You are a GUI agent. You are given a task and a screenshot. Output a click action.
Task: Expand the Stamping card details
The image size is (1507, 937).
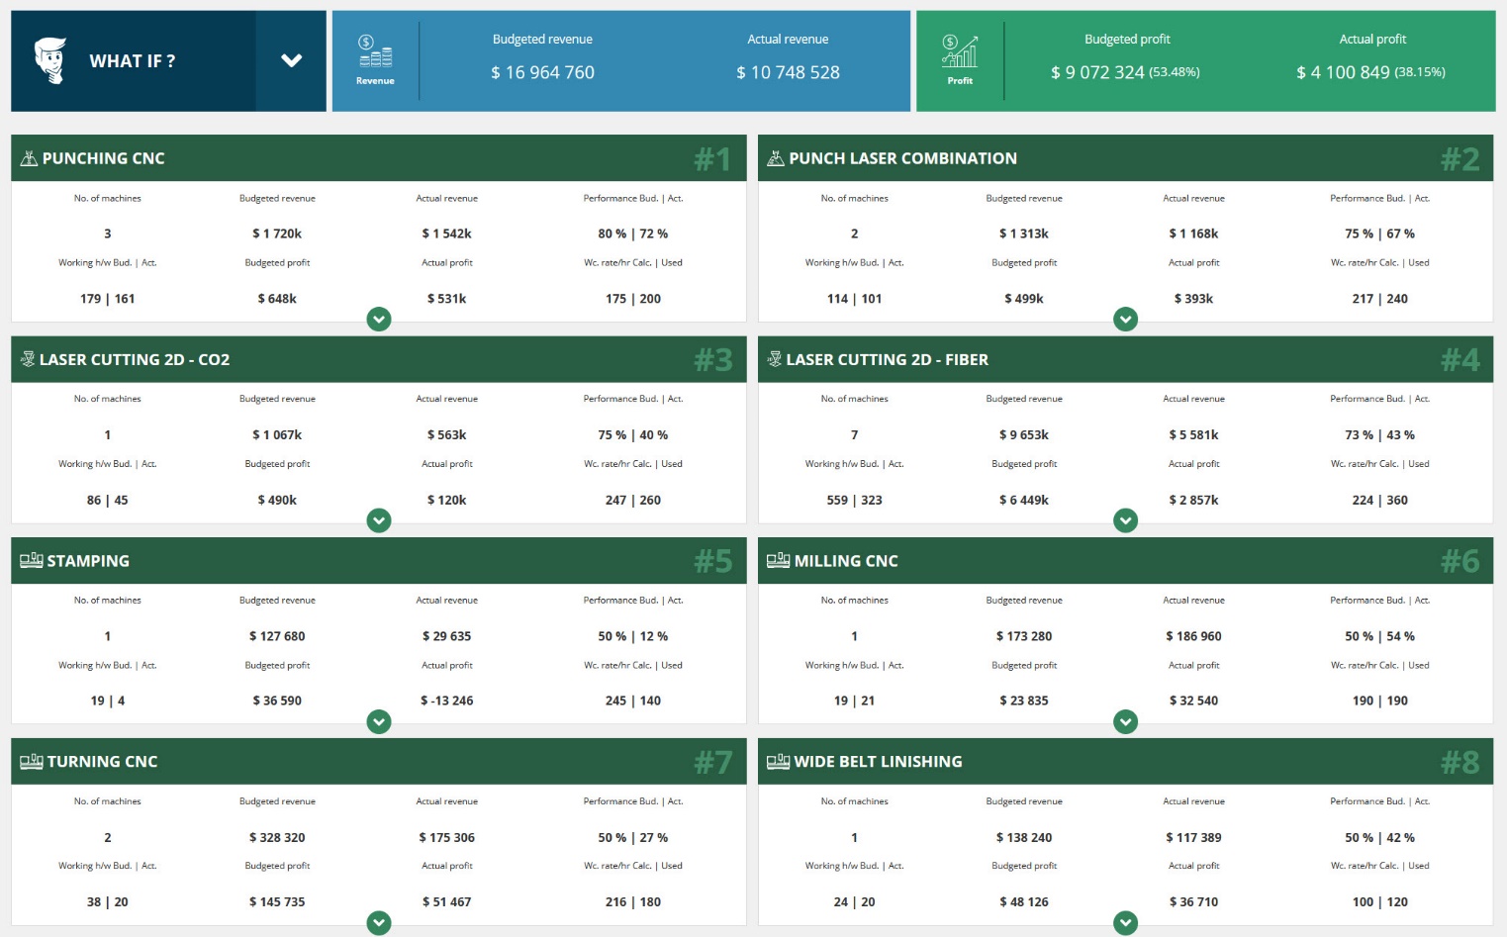(x=378, y=721)
